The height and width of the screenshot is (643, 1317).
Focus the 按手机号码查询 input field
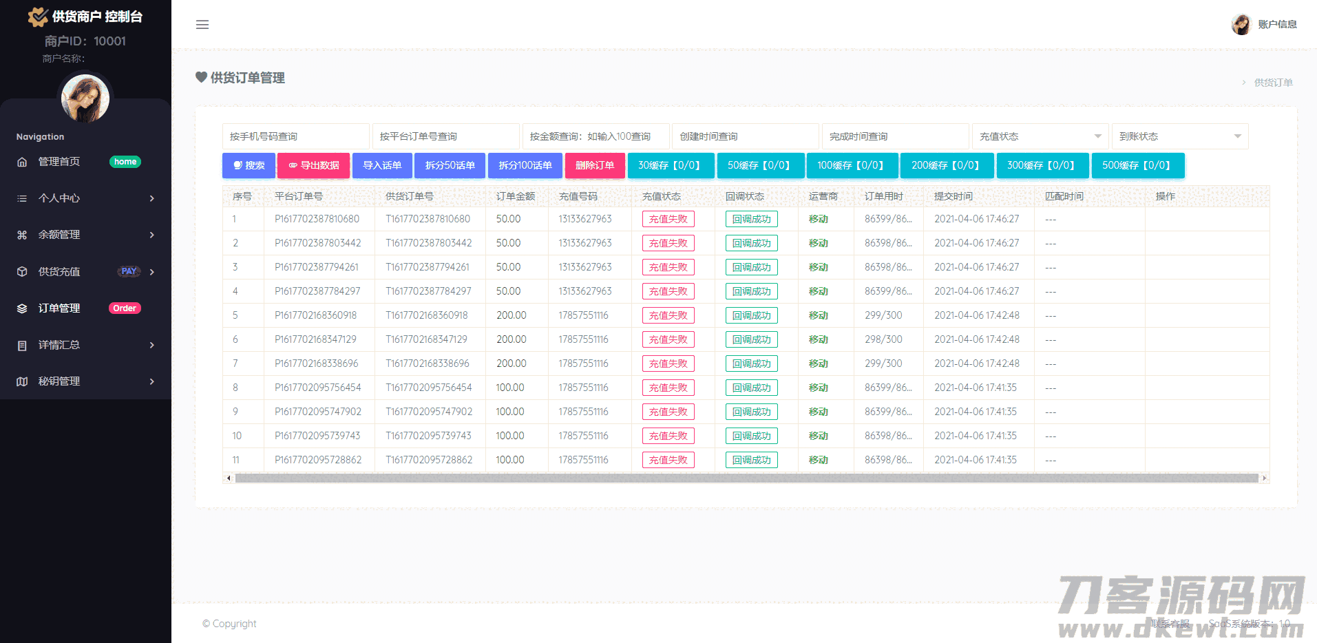tap(296, 136)
